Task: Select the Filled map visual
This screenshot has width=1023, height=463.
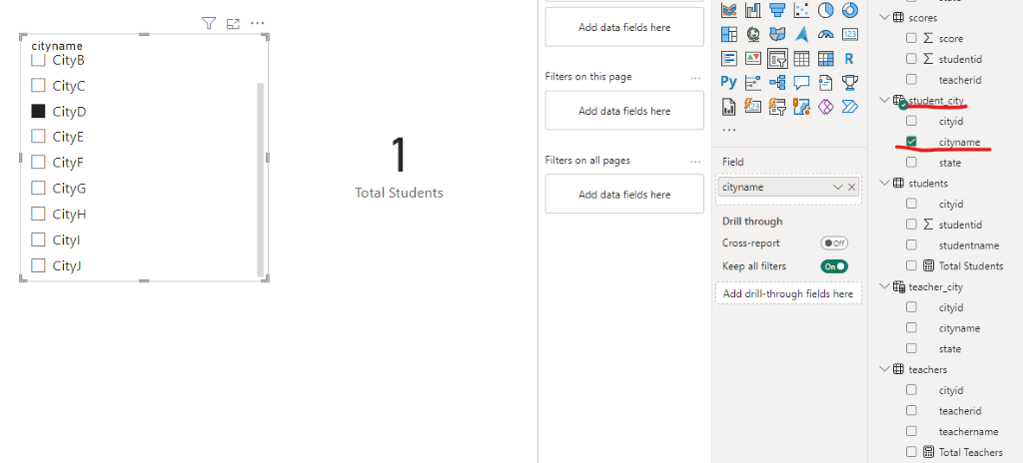Action: click(777, 34)
